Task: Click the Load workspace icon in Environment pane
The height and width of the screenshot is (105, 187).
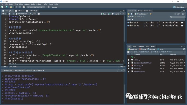Action: coord(129,14)
